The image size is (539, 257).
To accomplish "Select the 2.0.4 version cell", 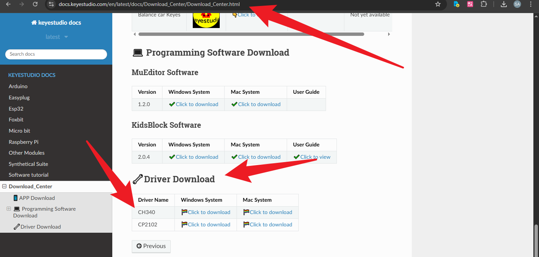I will [147, 157].
